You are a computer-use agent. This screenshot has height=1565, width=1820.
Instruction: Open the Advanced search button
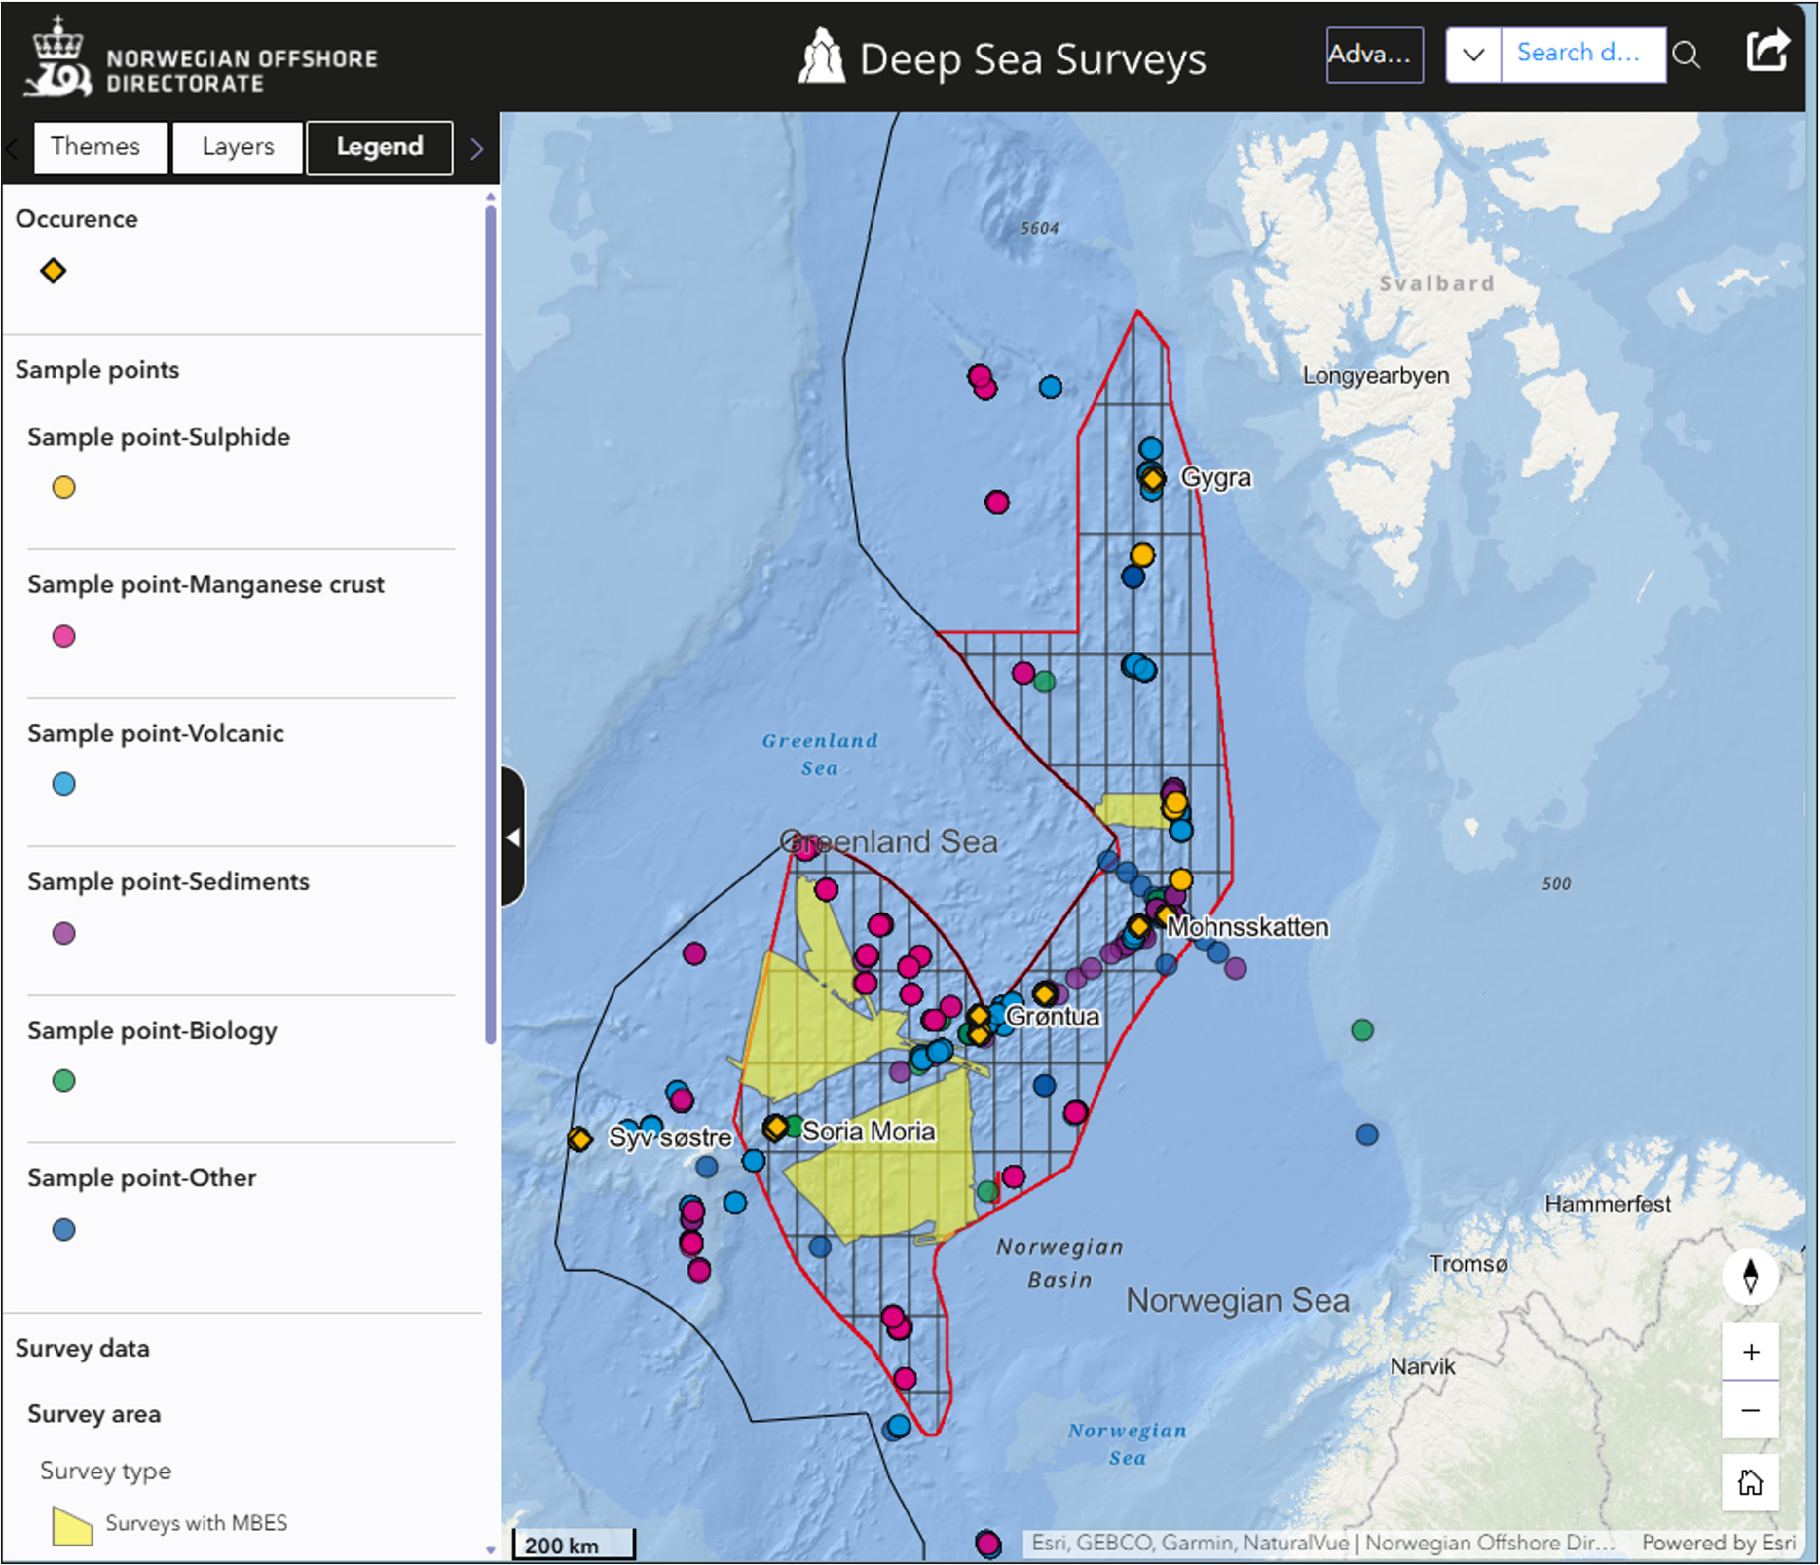click(x=1374, y=55)
